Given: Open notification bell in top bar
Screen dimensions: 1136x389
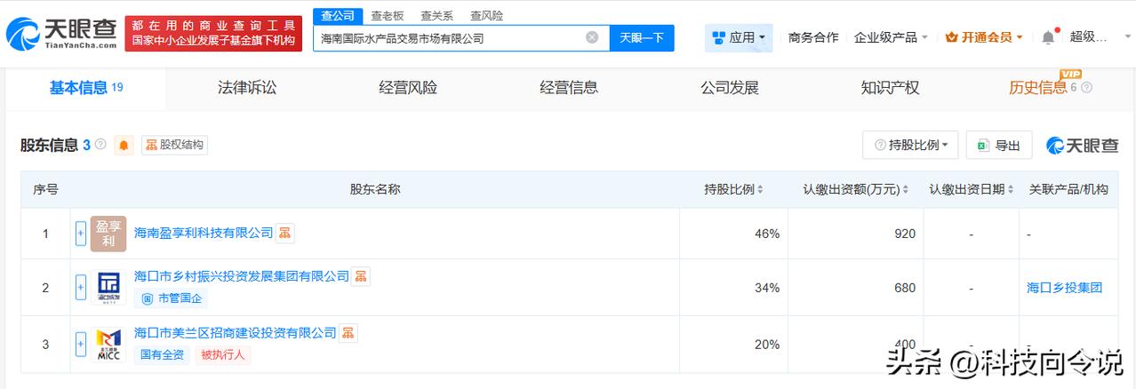Looking at the screenshot, I should click(1049, 37).
